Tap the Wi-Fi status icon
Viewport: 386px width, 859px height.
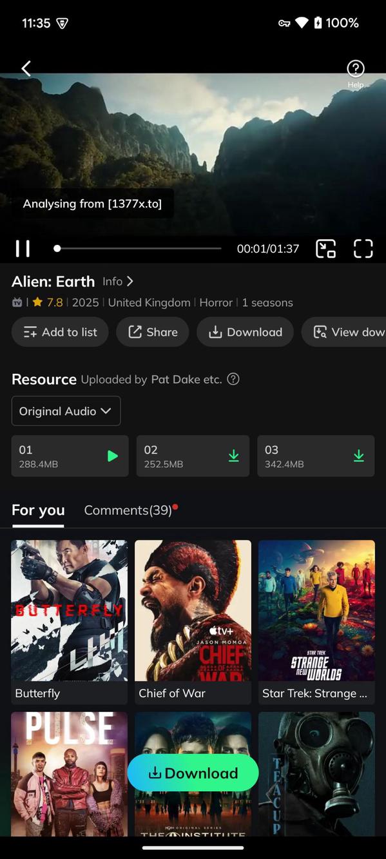coord(302,23)
